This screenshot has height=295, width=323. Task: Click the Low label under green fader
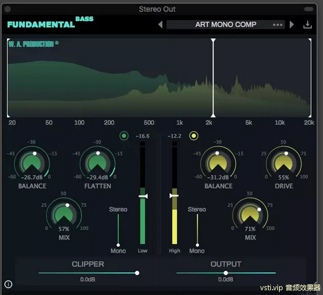point(143,250)
